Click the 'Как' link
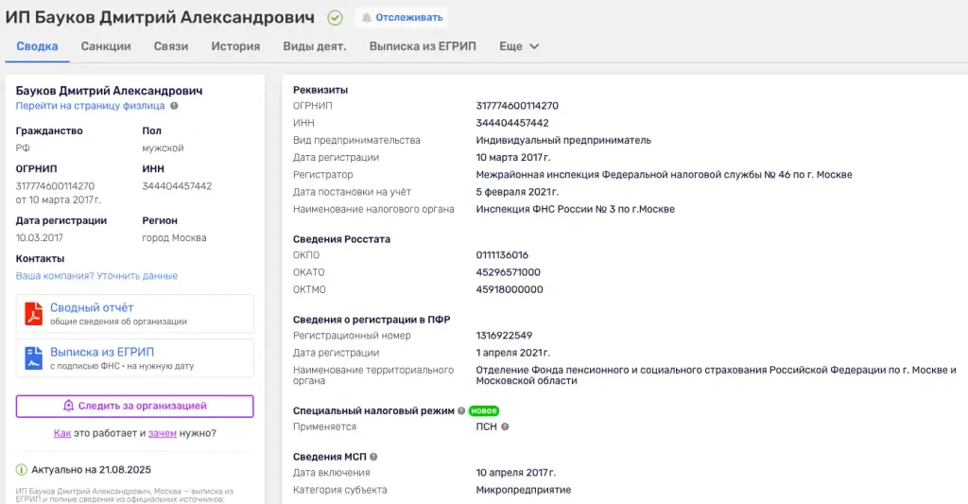The height and width of the screenshot is (504, 968). (62, 433)
